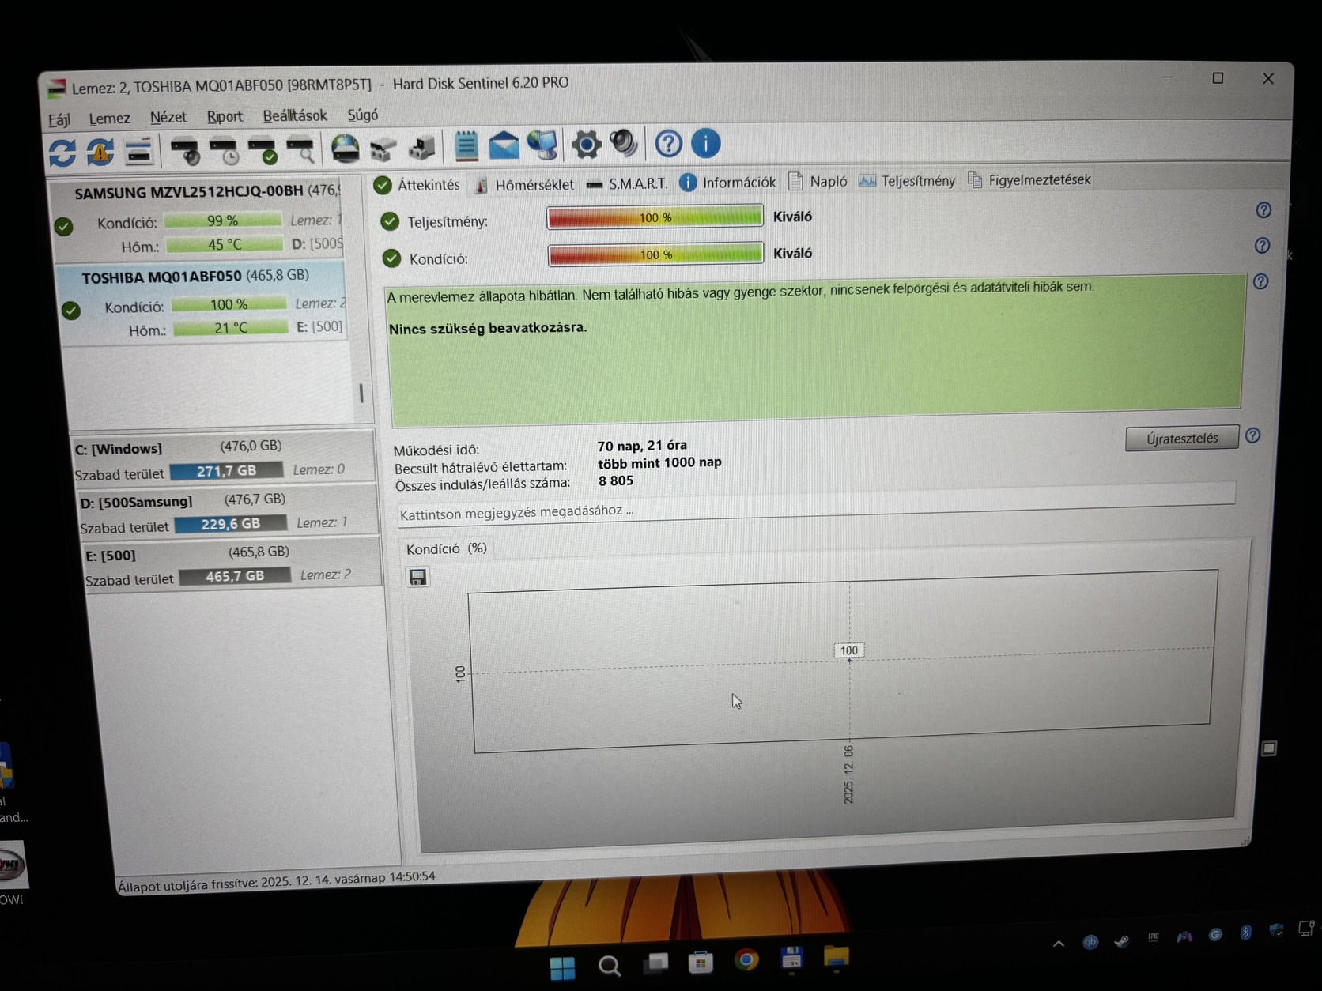The height and width of the screenshot is (991, 1322).
Task: Open the Lemez menu
Action: point(109,119)
